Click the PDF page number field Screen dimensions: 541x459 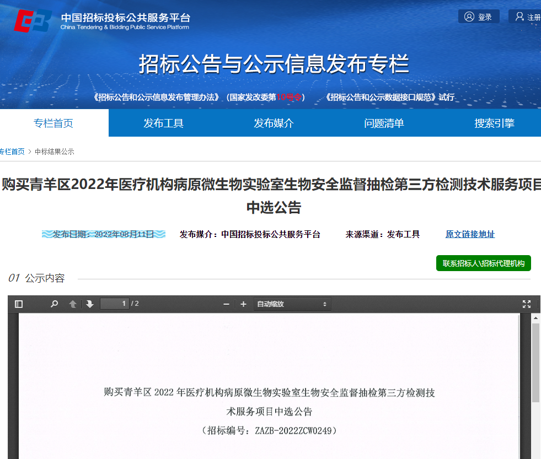point(115,304)
